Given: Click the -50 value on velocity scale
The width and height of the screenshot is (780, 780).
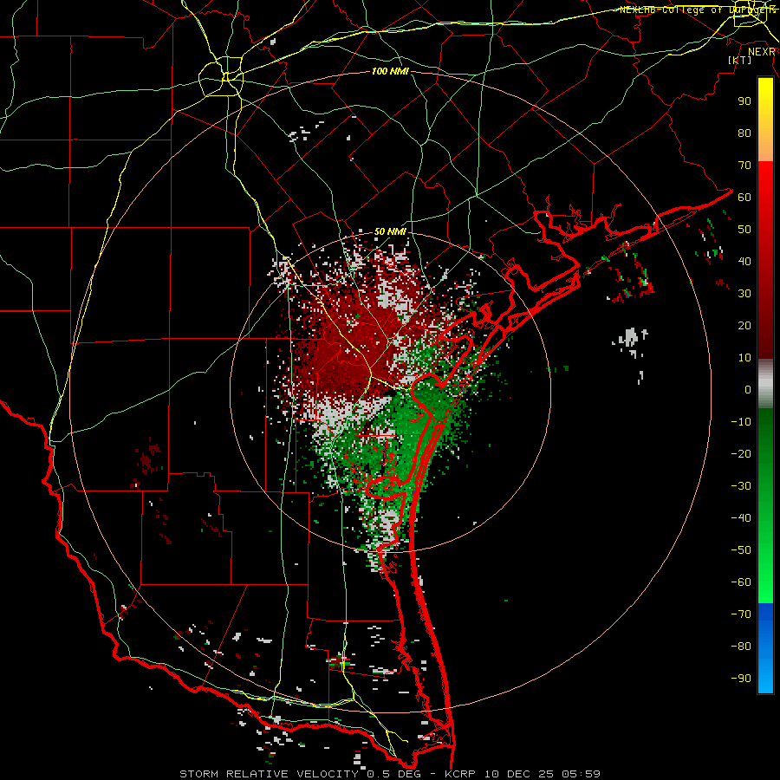Looking at the screenshot, I should [741, 550].
